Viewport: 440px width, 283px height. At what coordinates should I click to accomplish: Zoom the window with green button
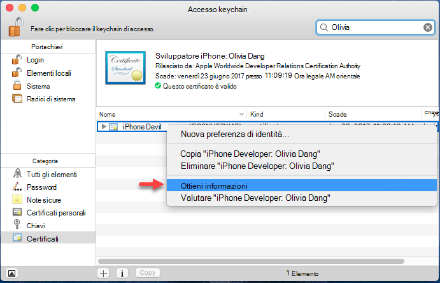pyautogui.click(x=35, y=8)
